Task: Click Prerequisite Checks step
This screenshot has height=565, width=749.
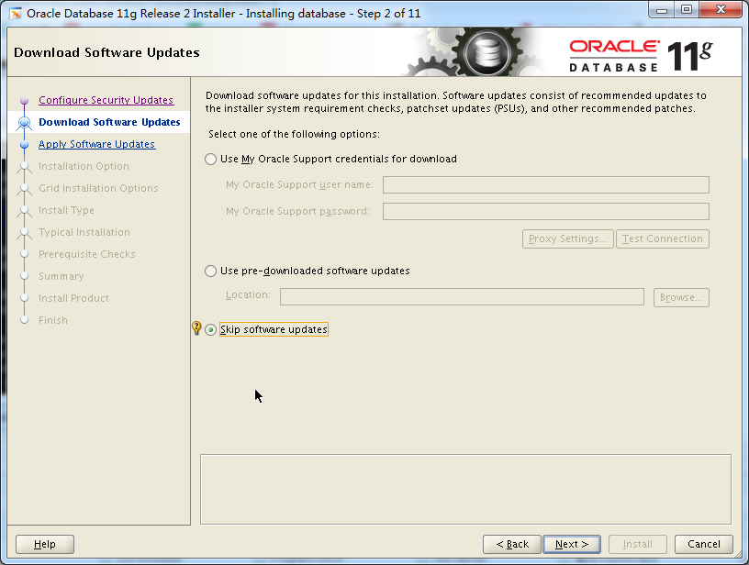Action: 87,254
